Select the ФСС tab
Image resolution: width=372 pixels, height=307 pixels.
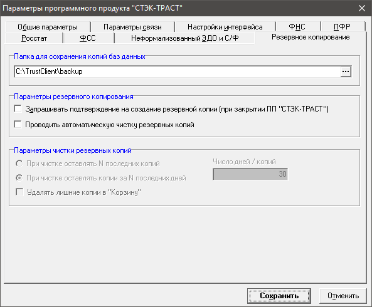(x=88, y=38)
